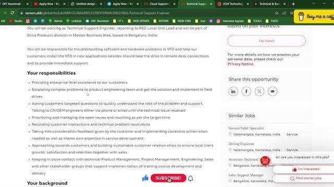Expand the YT L bookmarks folder
This screenshot has width=334, height=187.
click(x=118, y=21)
